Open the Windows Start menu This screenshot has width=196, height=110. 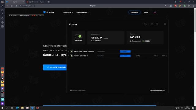(x=2, y=108)
